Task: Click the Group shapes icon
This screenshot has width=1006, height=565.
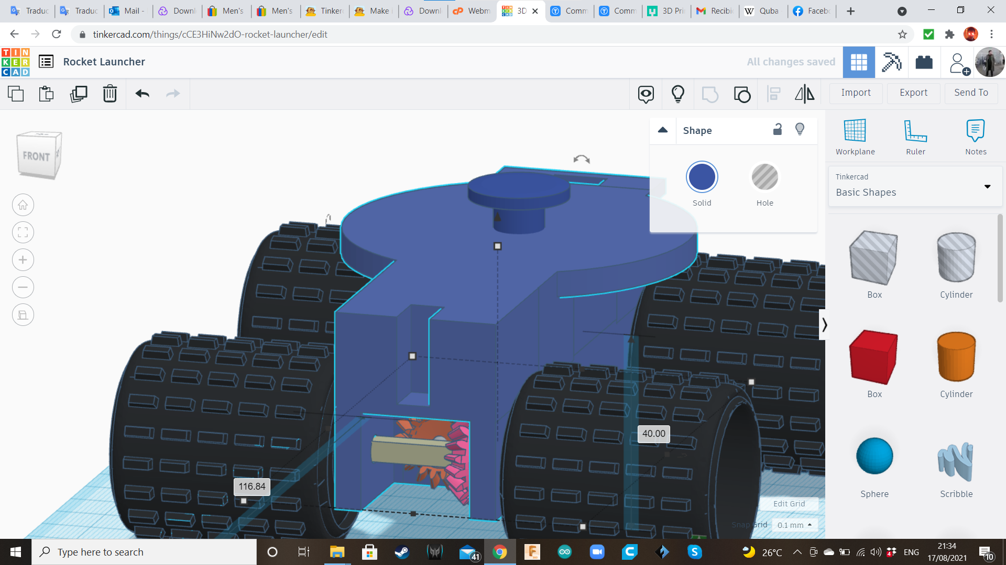Action: 710,94
